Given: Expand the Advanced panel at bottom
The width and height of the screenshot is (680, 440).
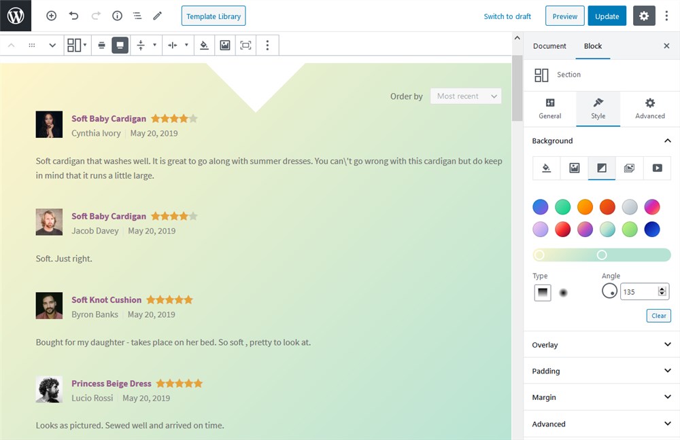Looking at the screenshot, I should click(x=602, y=424).
